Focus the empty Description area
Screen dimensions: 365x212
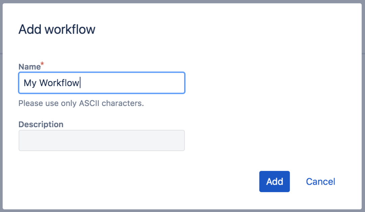coord(101,140)
